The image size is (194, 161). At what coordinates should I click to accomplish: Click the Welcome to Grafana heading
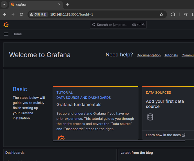[x=40, y=55]
